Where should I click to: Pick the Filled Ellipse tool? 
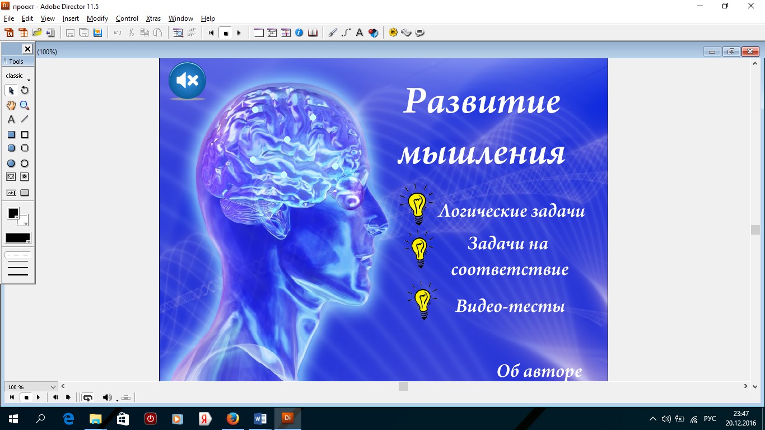pyautogui.click(x=11, y=163)
